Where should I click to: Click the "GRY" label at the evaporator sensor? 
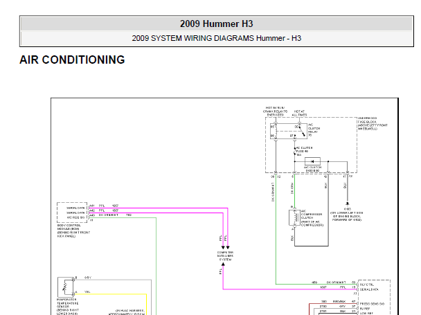point(87,278)
